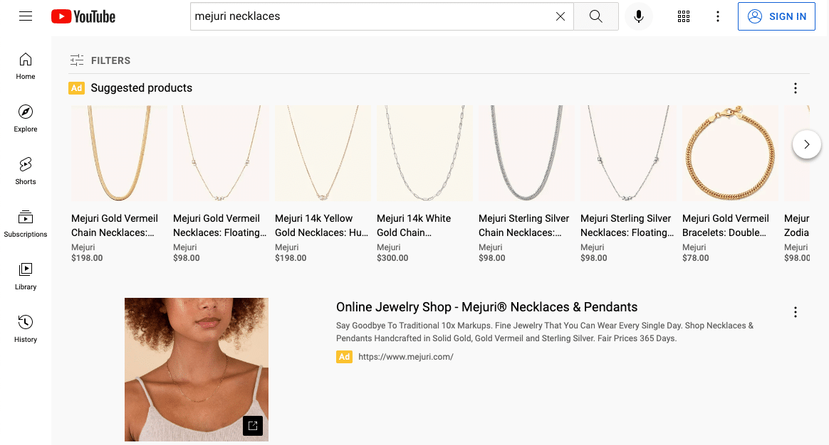
Task: Click the Ad badge beside mejuri.com URL
Action: click(x=344, y=357)
